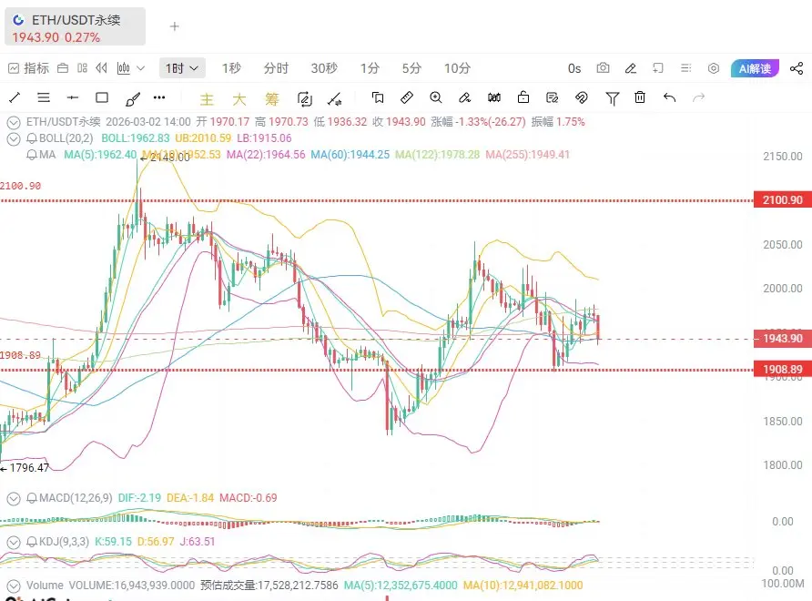Image resolution: width=812 pixels, height=601 pixels.
Task: Select the brush drawing tool
Action: pyautogui.click(x=133, y=98)
